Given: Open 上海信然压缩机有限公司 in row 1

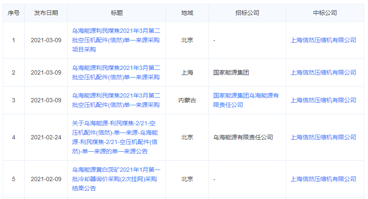Looking at the screenshot, I should pos(323,40).
